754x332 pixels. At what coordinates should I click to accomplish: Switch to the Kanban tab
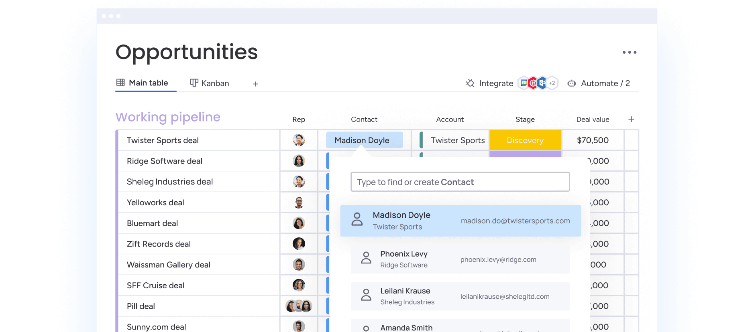[x=209, y=83]
